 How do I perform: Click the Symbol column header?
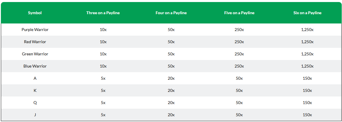click(35, 13)
